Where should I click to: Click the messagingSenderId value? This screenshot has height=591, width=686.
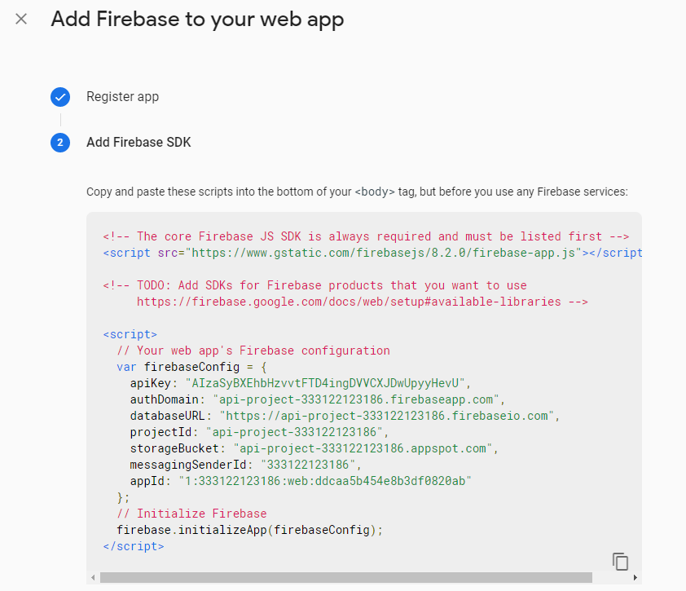(308, 465)
